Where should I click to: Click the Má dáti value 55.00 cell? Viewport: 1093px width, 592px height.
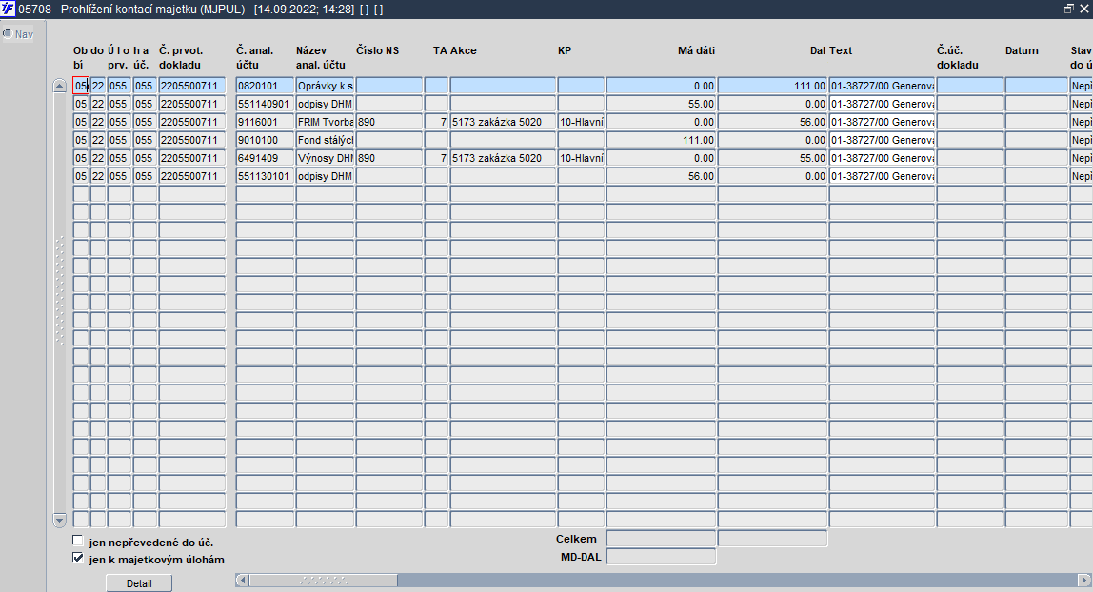661,104
